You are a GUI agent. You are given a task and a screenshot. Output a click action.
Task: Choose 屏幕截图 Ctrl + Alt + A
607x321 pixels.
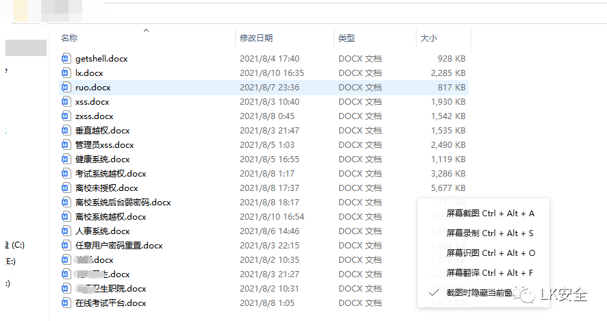click(x=490, y=214)
